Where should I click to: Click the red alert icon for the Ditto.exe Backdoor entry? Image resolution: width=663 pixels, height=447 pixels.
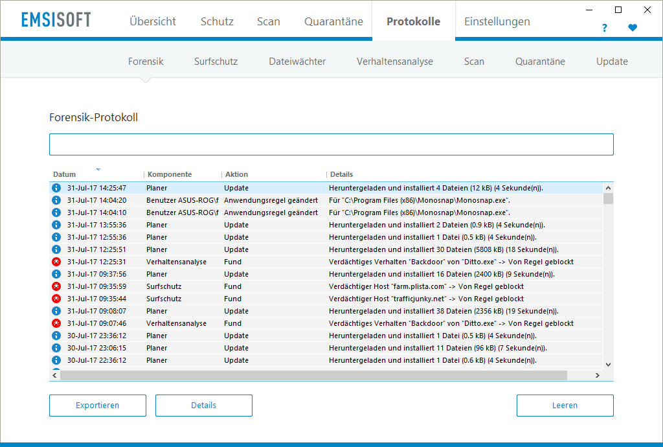[x=56, y=262]
